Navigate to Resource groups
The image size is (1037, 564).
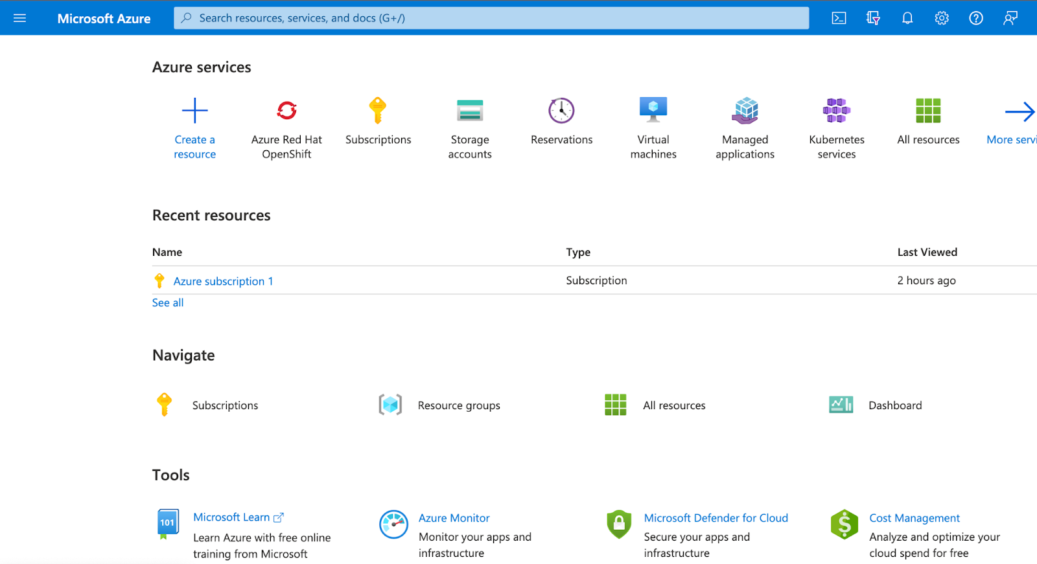tap(458, 405)
